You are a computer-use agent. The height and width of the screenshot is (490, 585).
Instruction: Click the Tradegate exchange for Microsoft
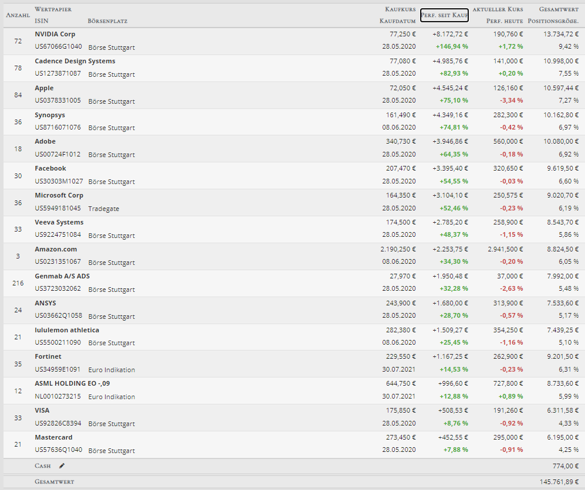[104, 209]
